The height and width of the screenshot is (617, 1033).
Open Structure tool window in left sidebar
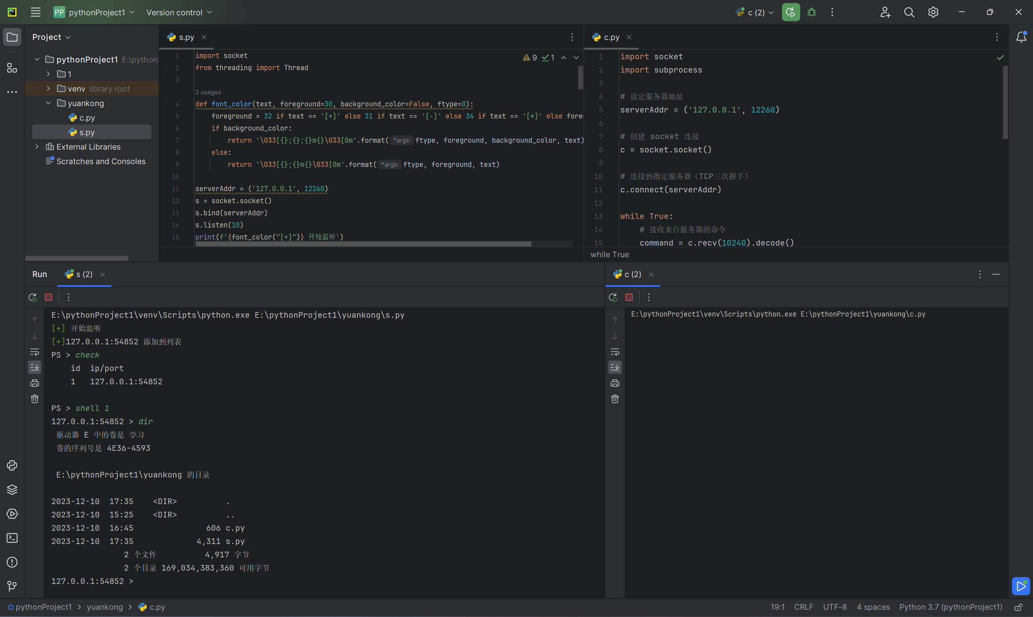12,68
